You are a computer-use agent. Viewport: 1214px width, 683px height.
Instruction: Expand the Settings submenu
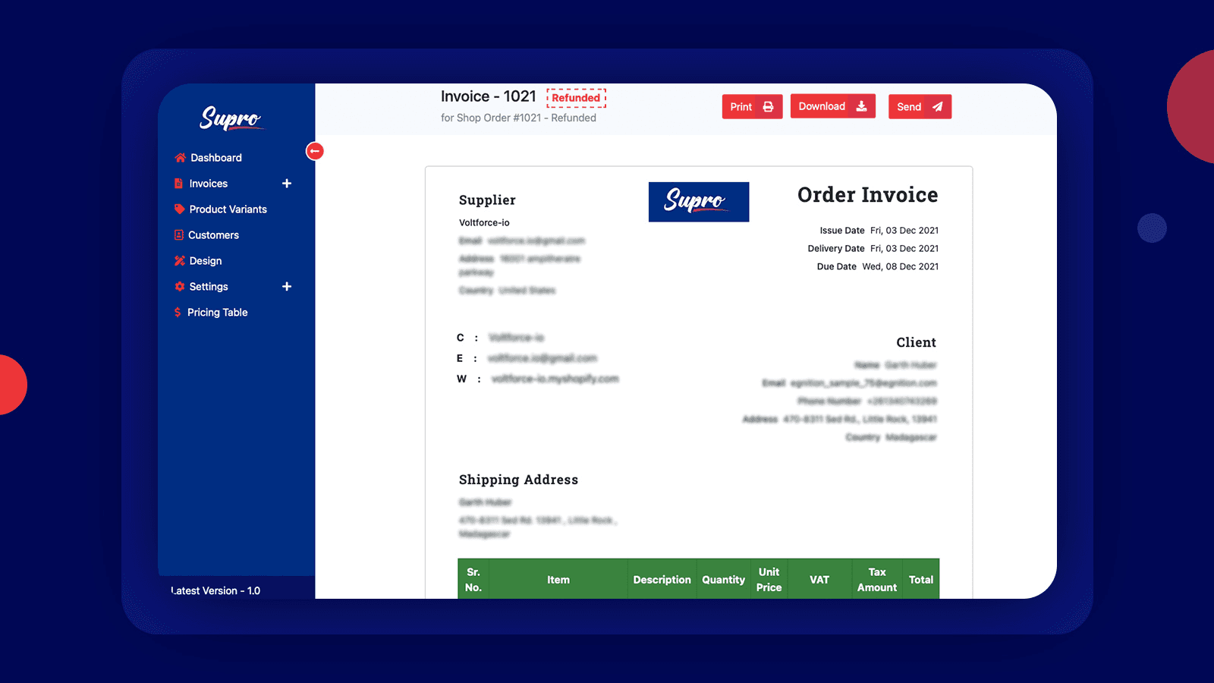click(287, 286)
